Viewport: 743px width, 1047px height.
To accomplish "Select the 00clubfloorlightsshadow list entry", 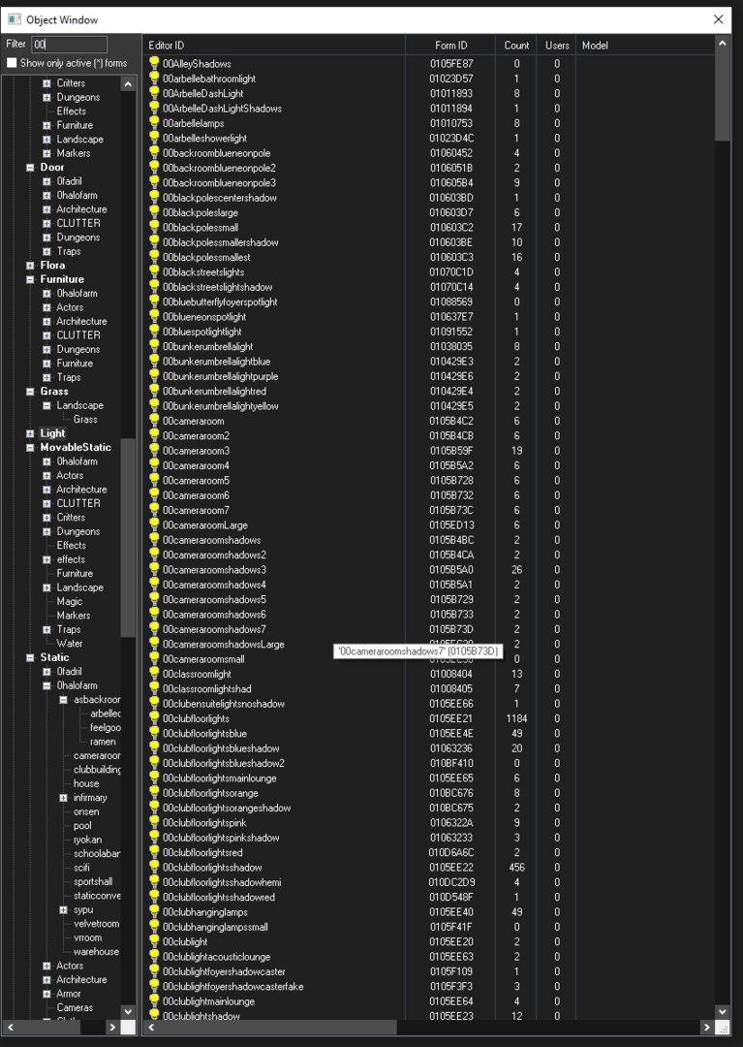I will (212, 868).
